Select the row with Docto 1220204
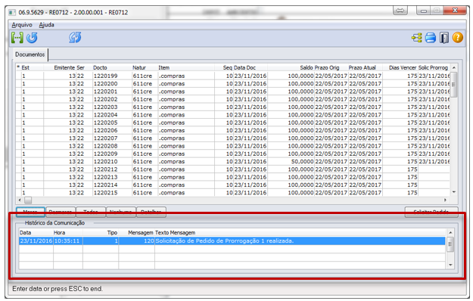This screenshot has width=473, height=301. pos(232,115)
